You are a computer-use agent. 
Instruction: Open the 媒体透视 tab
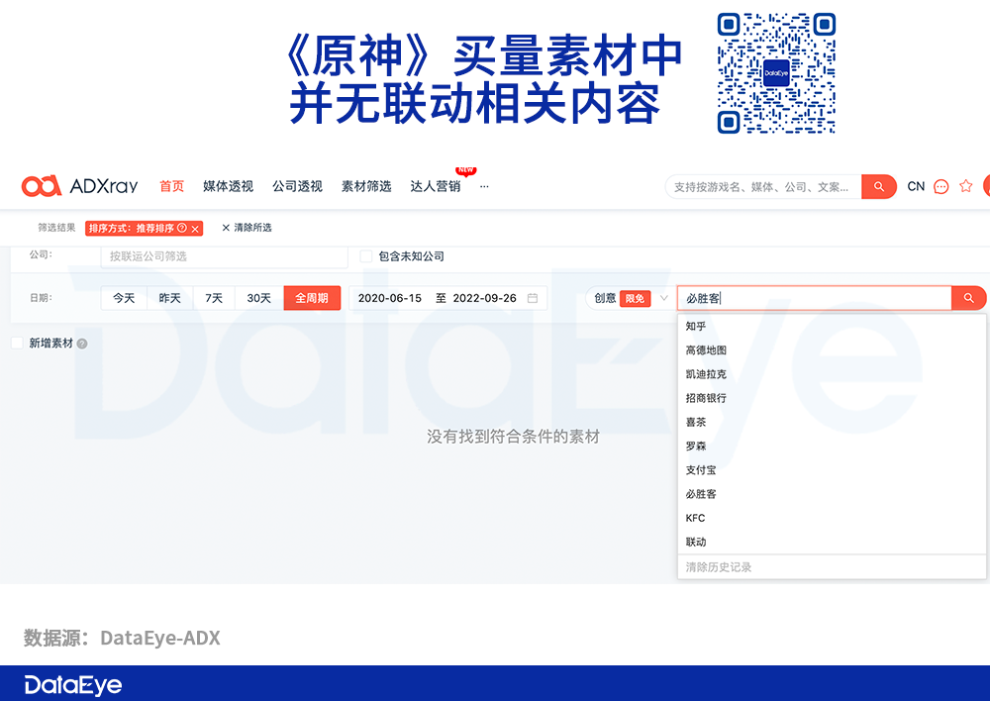tap(228, 186)
